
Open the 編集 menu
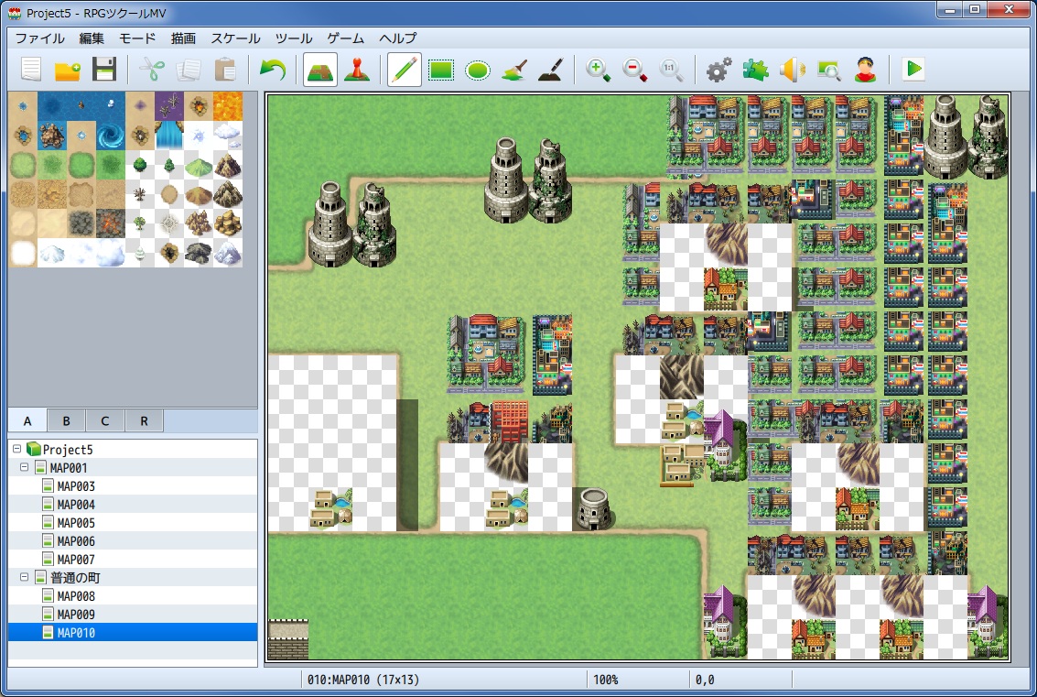(x=92, y=38)
